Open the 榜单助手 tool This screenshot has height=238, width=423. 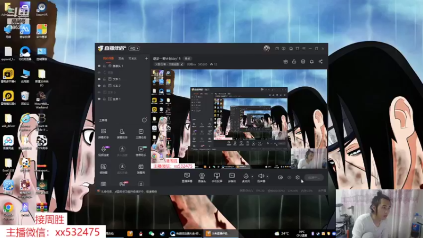pos(141,151)
